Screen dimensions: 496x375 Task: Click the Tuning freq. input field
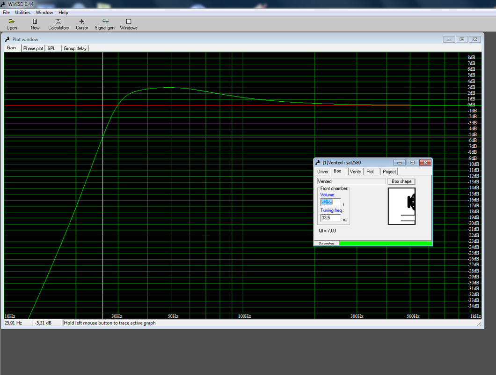[330, 218]
